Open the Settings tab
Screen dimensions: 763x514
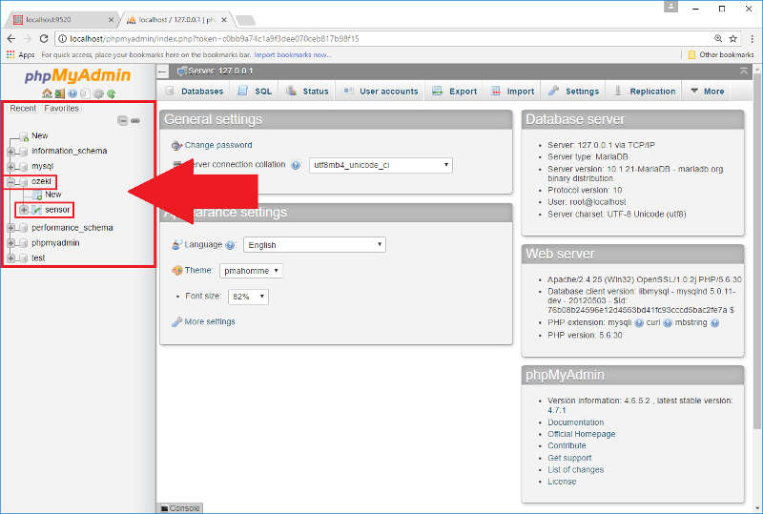click(573, 91)
